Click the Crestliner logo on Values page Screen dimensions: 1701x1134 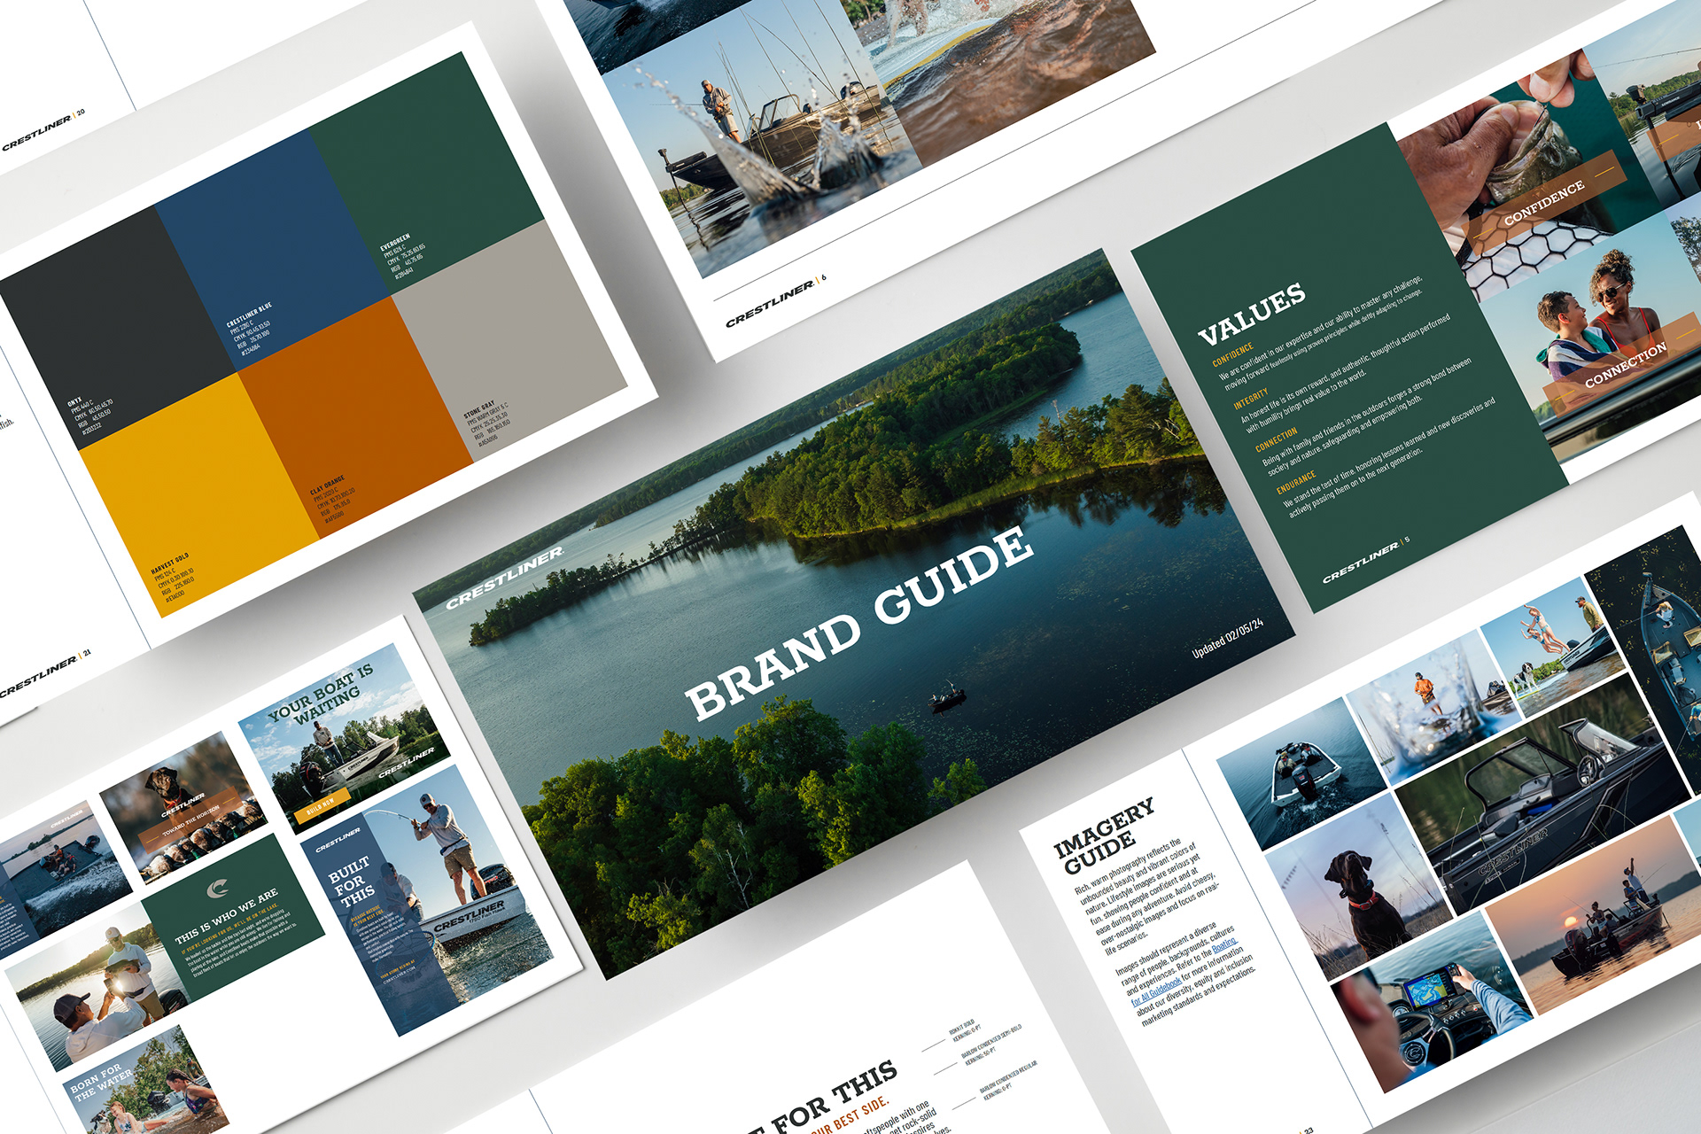[x=1360, y=563]
